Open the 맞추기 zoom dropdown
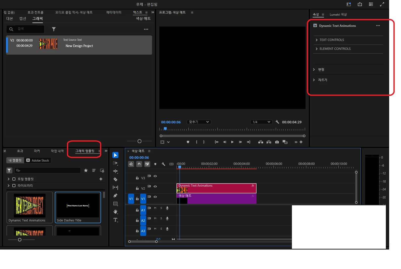The image size is (401, 269). [x=199, y=122]
